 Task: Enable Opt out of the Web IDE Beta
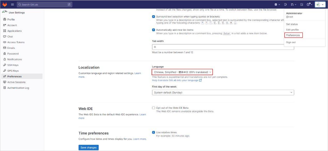[154, 108]
